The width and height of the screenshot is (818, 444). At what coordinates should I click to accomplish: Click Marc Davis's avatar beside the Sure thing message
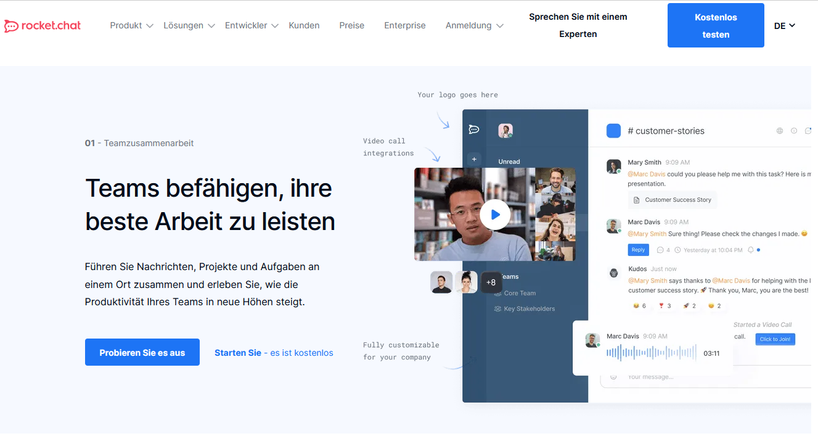[613, 226]
